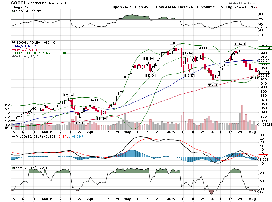272x202 pixels.
Task: Click the May label on price panel date axis
Action: (127, 132)
